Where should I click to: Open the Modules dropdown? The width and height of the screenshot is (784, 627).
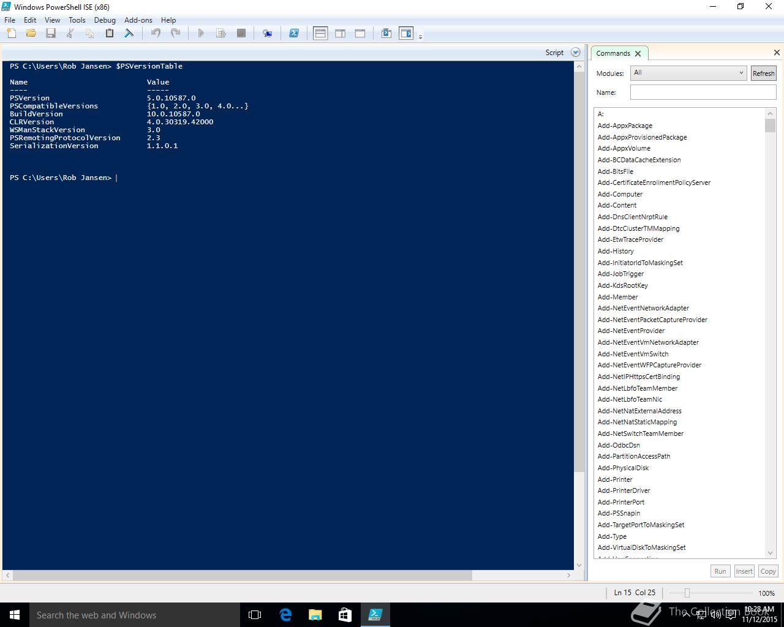pyautogui.click(x=688, y=73)
